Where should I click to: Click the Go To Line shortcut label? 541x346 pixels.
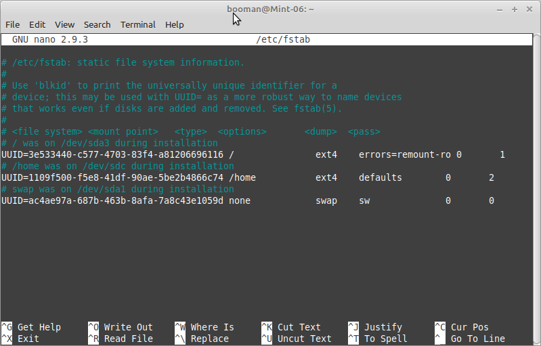click(x=477, y=339)
